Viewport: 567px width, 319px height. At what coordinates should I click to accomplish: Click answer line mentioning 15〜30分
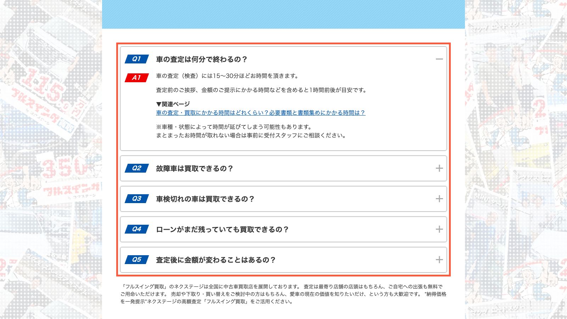[228, 76]
